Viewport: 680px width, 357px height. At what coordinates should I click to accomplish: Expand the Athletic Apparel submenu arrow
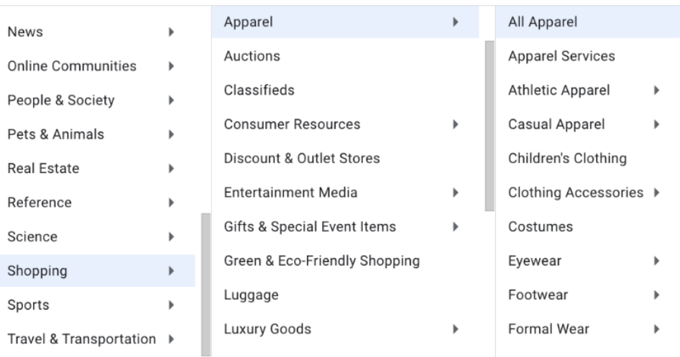(x=657, y=91)
